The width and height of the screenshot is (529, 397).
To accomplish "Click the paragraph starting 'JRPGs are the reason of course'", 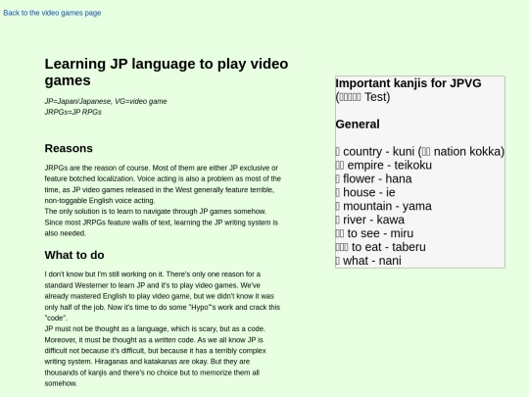I will [163, 184].
